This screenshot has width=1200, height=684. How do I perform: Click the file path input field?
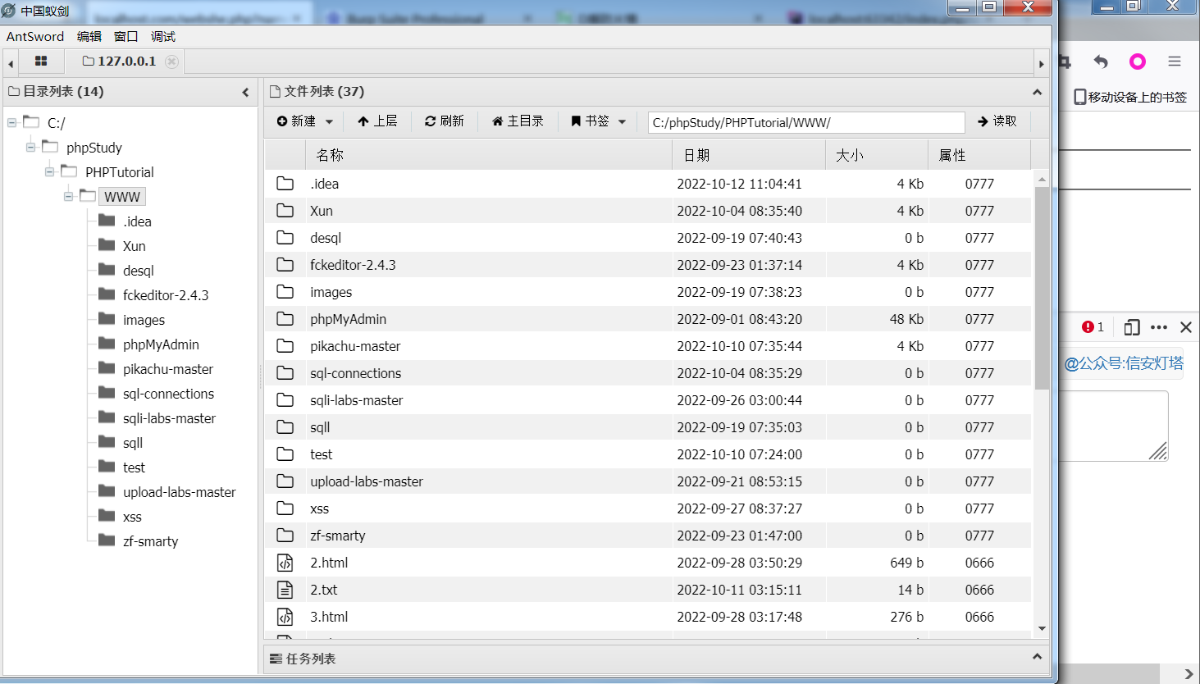click(805, 122)
